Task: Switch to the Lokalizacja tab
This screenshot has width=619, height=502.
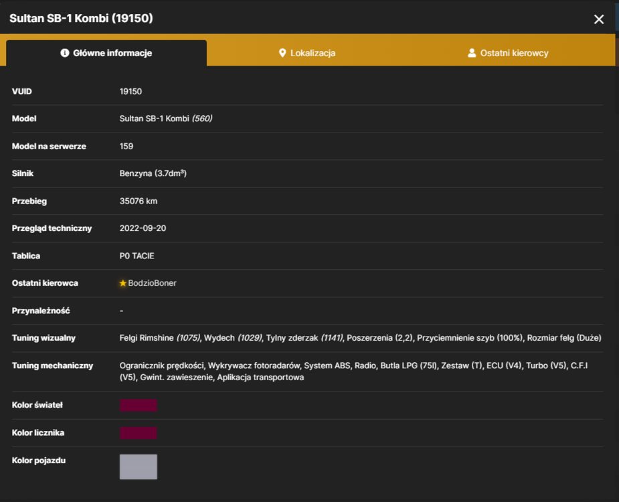Action: 307,53
